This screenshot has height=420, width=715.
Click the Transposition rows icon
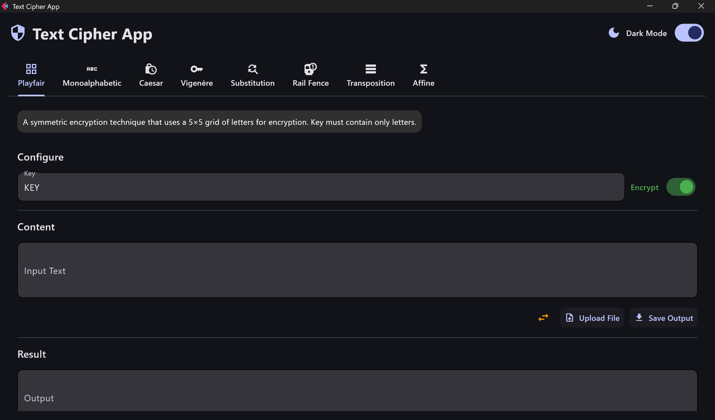(371, 69)
